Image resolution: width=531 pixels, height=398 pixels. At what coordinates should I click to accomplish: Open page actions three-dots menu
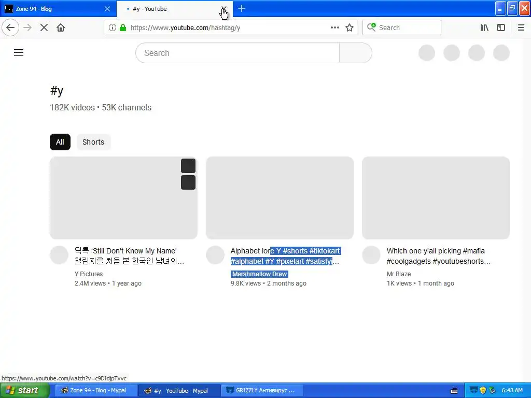334,28
